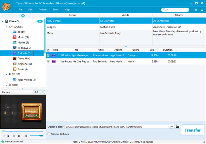Click the iPhone 5 device icon
206x144 pixels.
[6, 21]
